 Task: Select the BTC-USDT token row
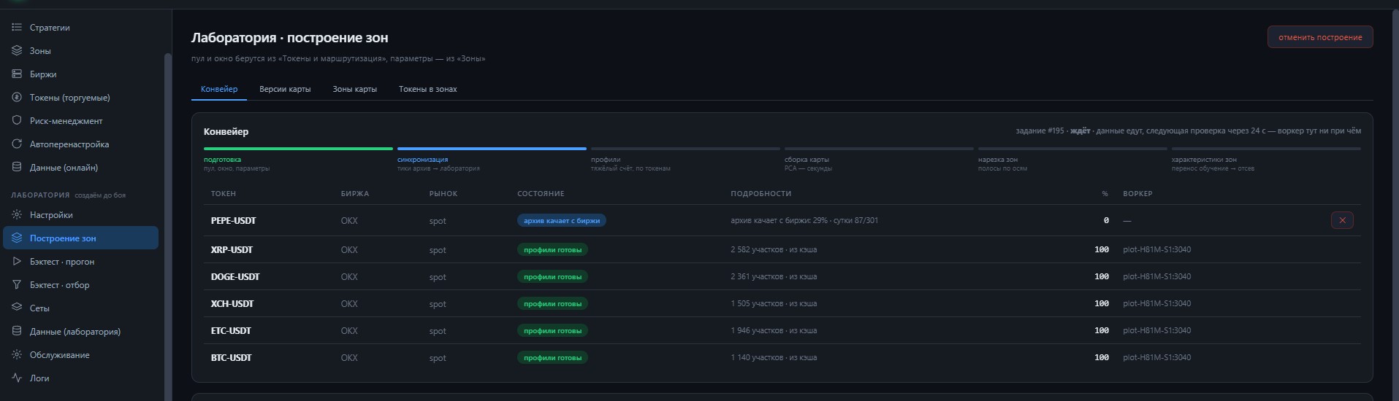point(782,357)
